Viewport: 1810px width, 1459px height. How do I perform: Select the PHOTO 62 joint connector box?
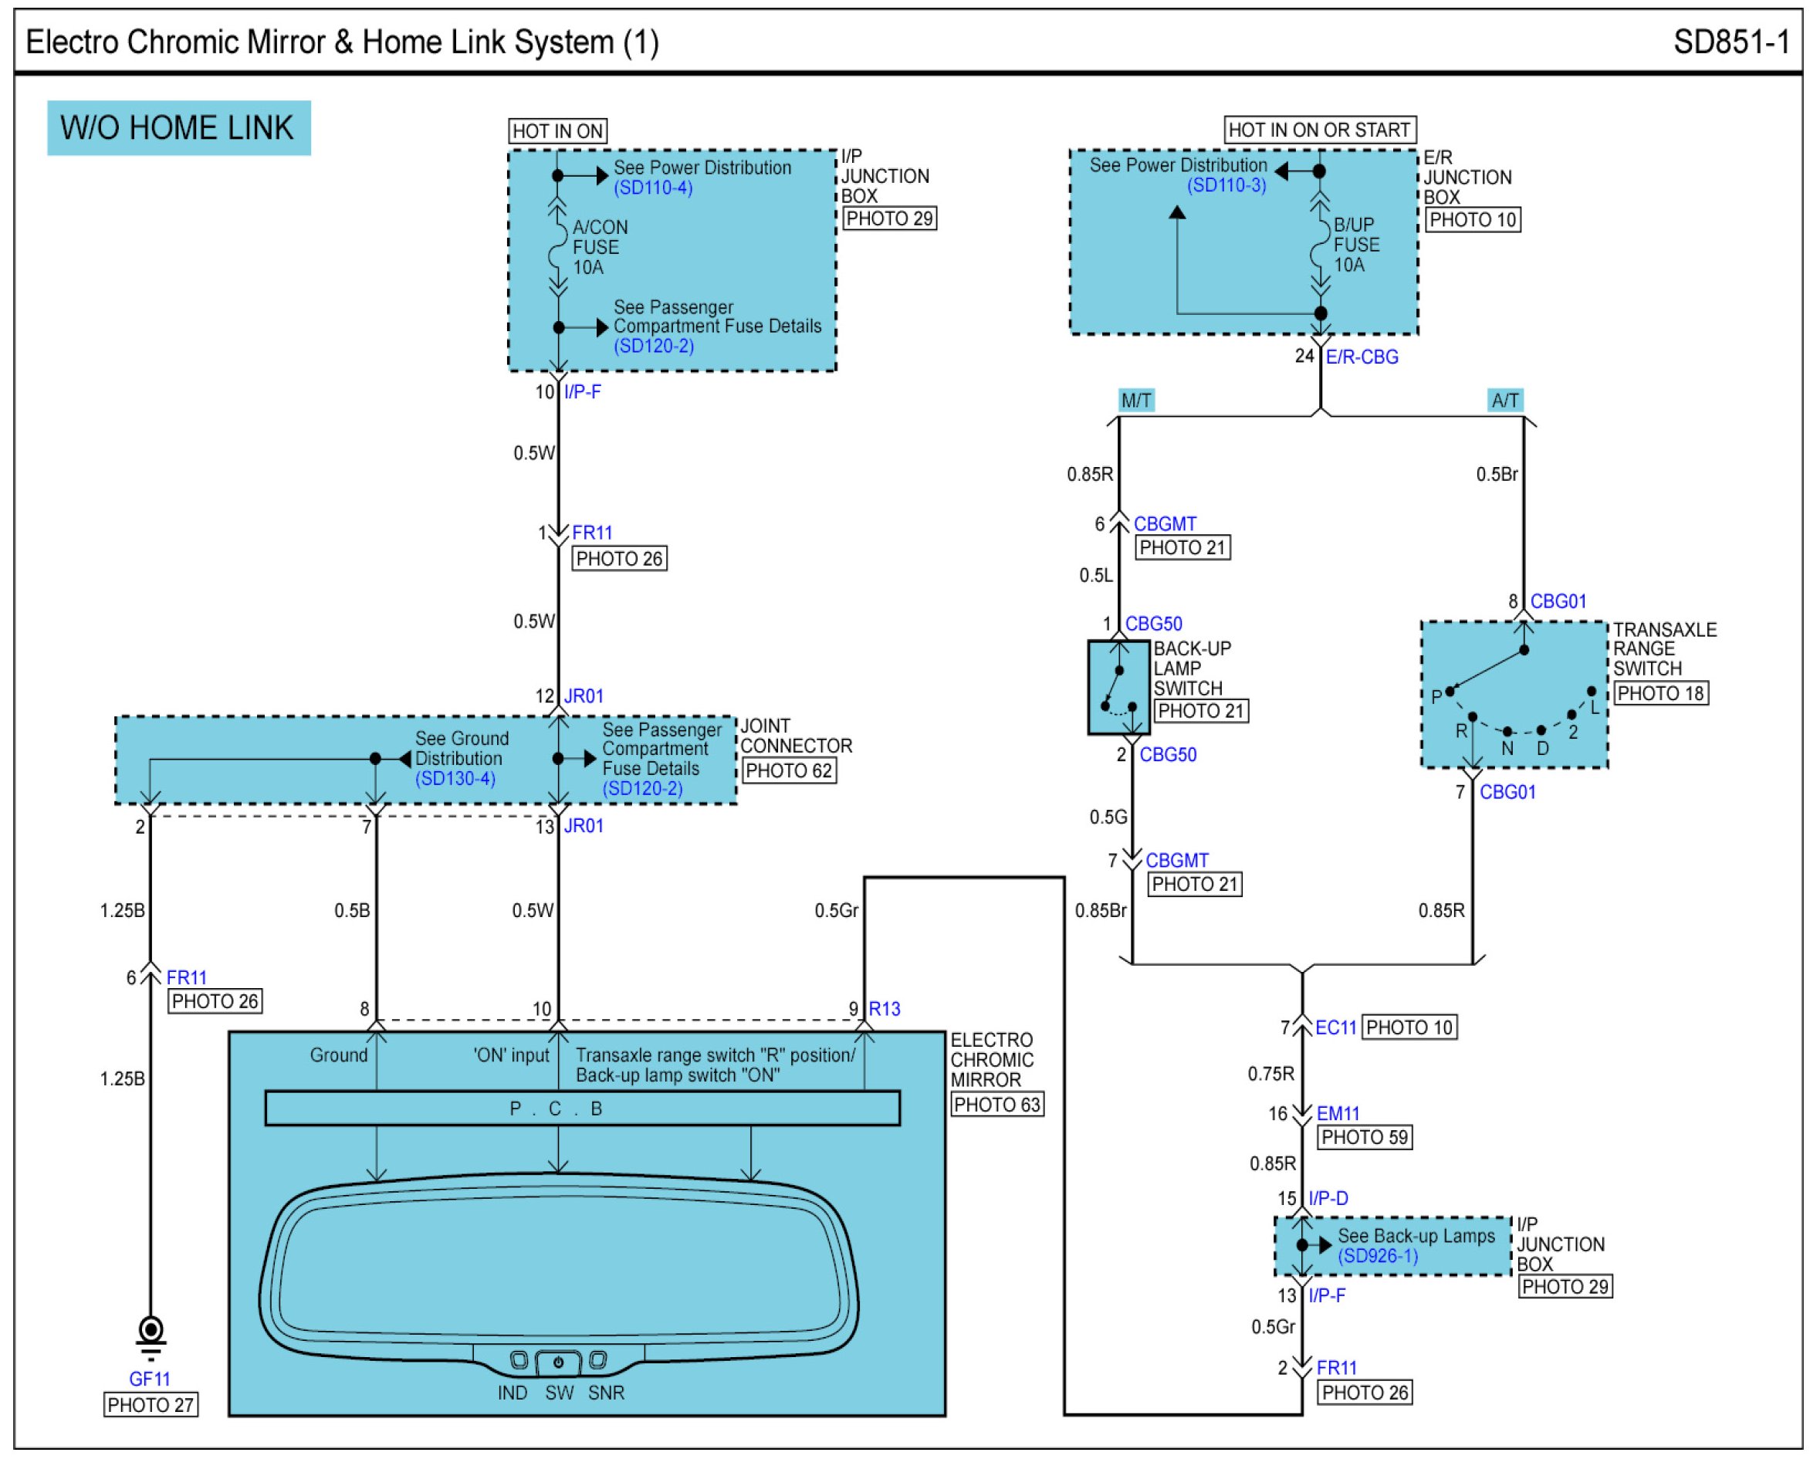788,771
